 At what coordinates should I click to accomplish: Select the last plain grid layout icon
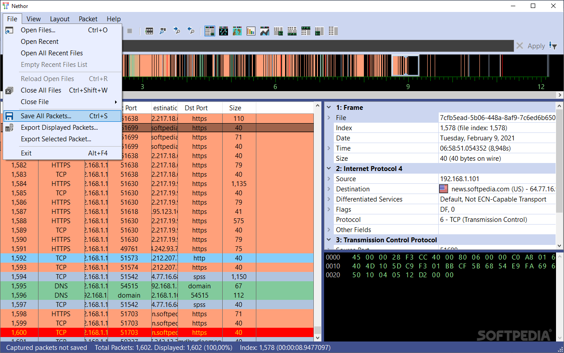coord(333,31)
